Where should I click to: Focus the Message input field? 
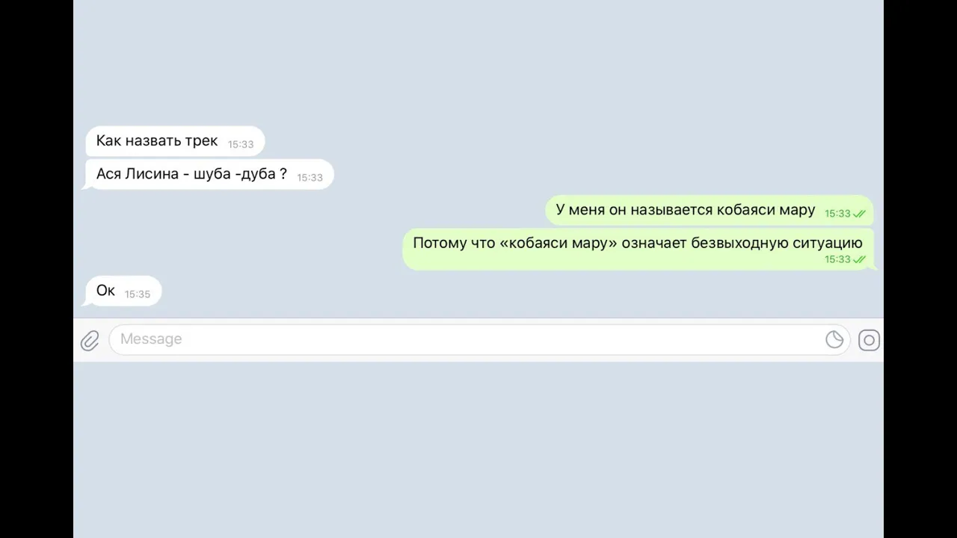(479, 340)
